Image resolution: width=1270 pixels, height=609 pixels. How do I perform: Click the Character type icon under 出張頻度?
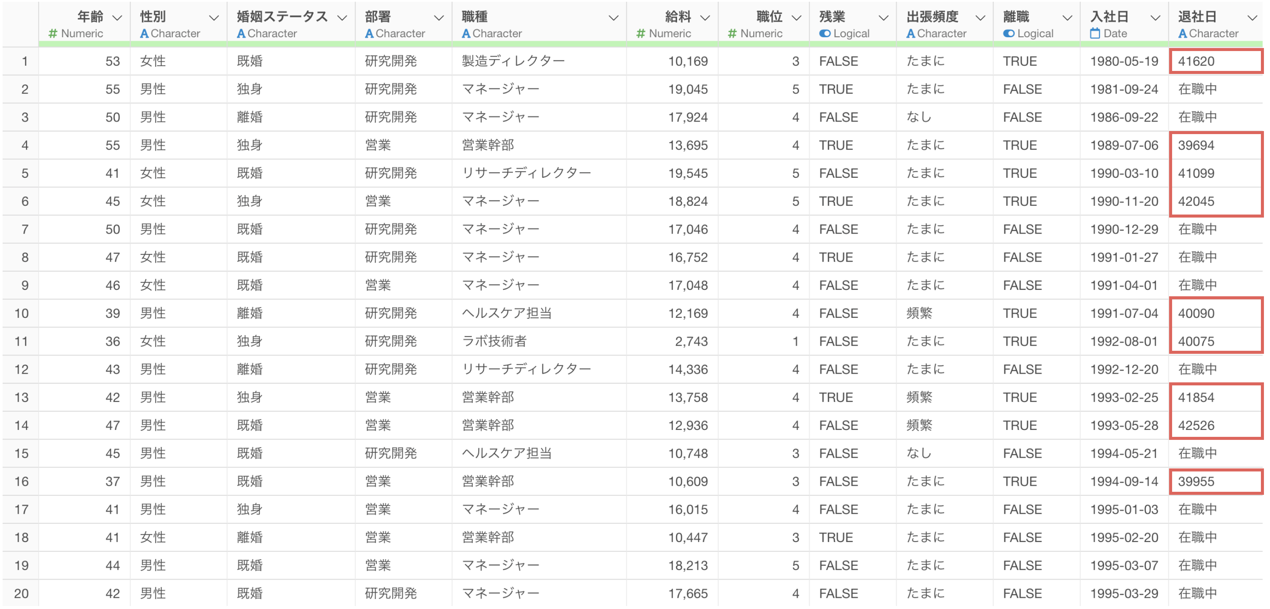tap(910, 33)
